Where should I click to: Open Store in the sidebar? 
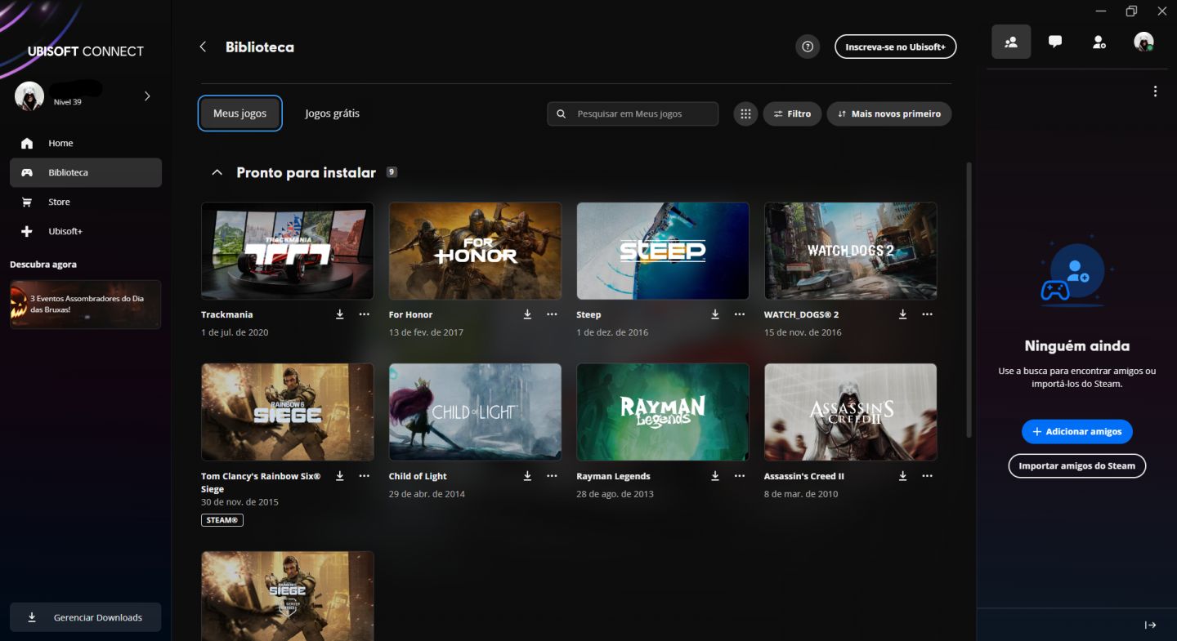click(x=86, y=202)
